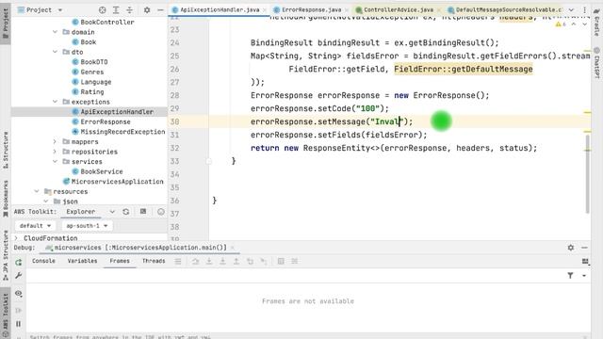Click the AWS Toolkit icon beside refresh
The width and height of the screenshot is (603, 339).
click(143, 212)
